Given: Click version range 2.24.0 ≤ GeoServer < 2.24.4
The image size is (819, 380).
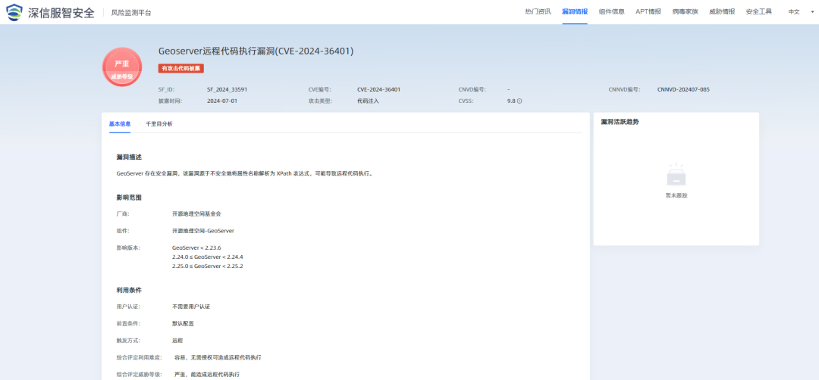Looking at the screenshot, I should (x=207, y=257).
